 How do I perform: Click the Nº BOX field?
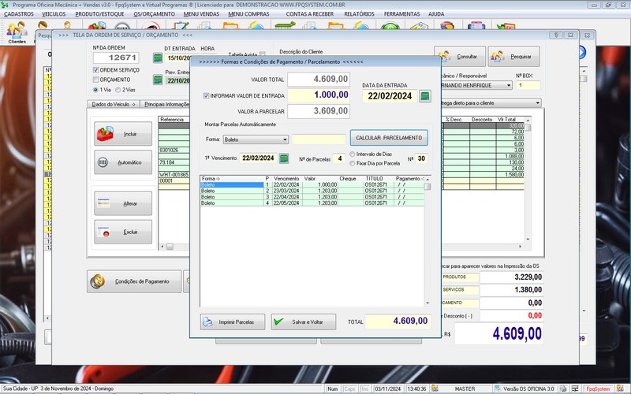tap(528, 85)
